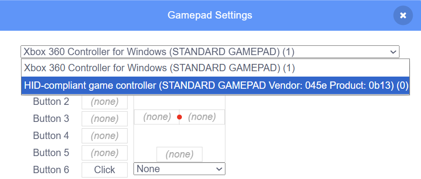Screen dimensions: 421x179
Task: Set the down axis direction mapping
Action: [x=179, y=154]
